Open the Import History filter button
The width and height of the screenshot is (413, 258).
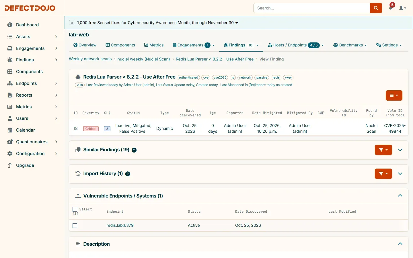pos(383,174)
